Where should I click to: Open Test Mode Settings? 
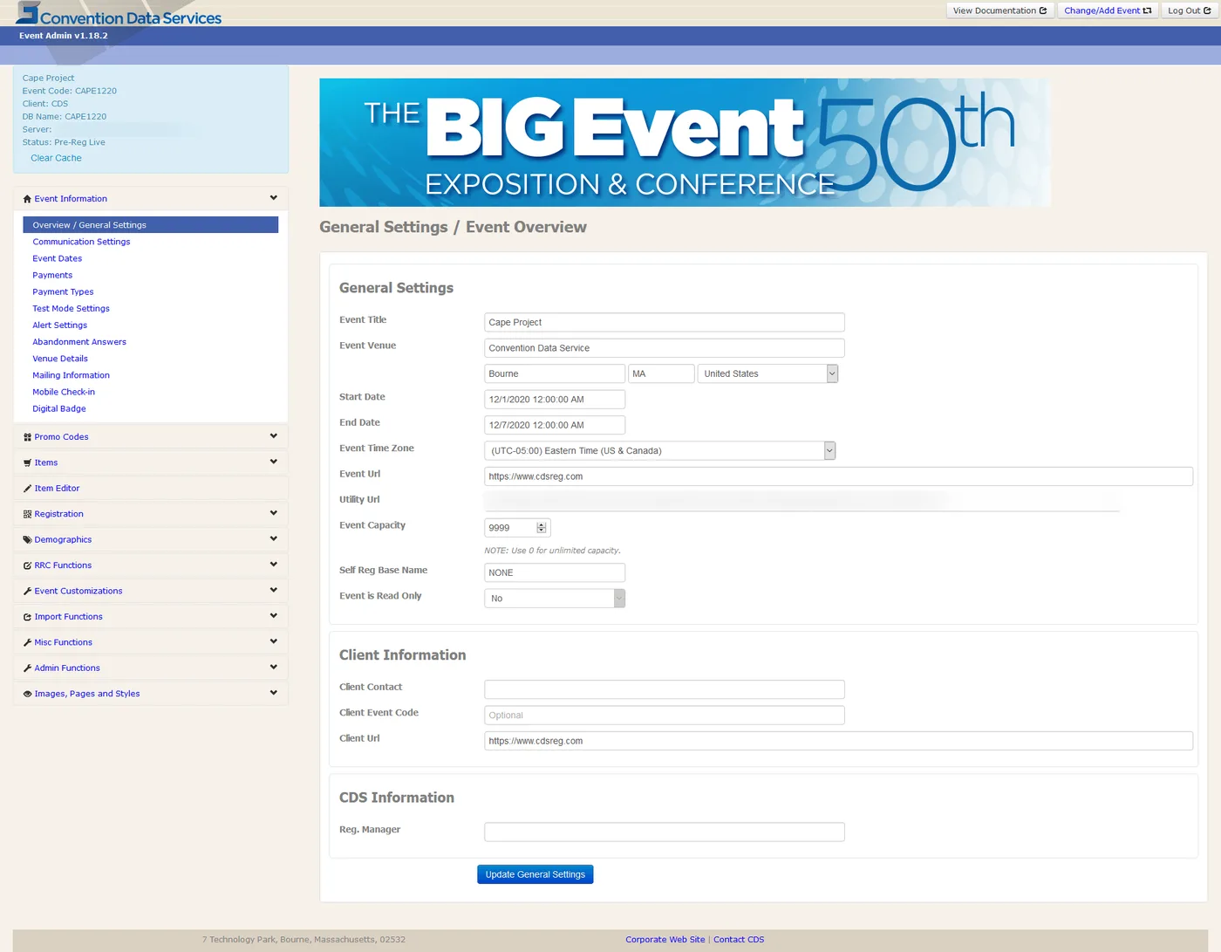(72, 308)
